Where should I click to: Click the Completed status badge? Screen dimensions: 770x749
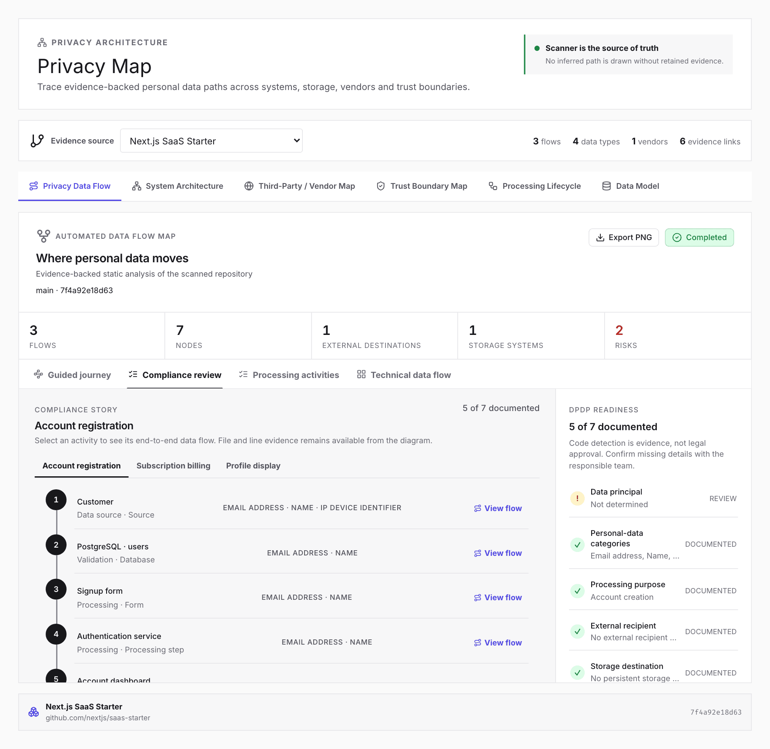click(x=700, y=237)
